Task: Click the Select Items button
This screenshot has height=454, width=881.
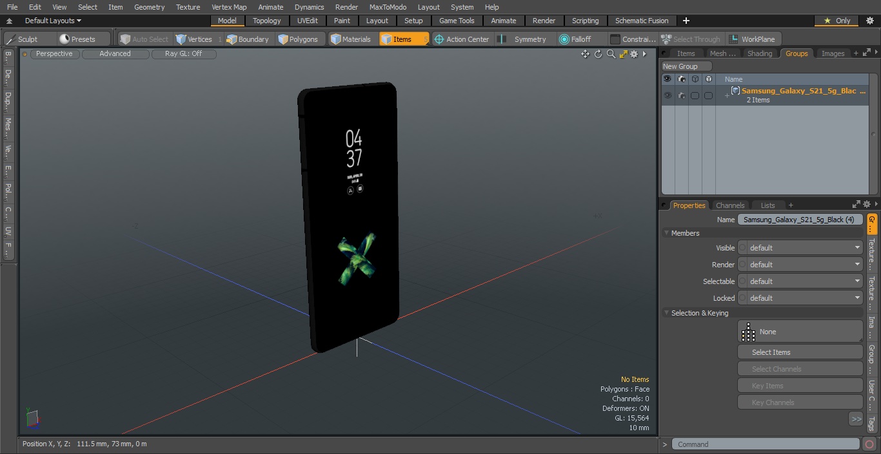Action: (x=800, y=352)
